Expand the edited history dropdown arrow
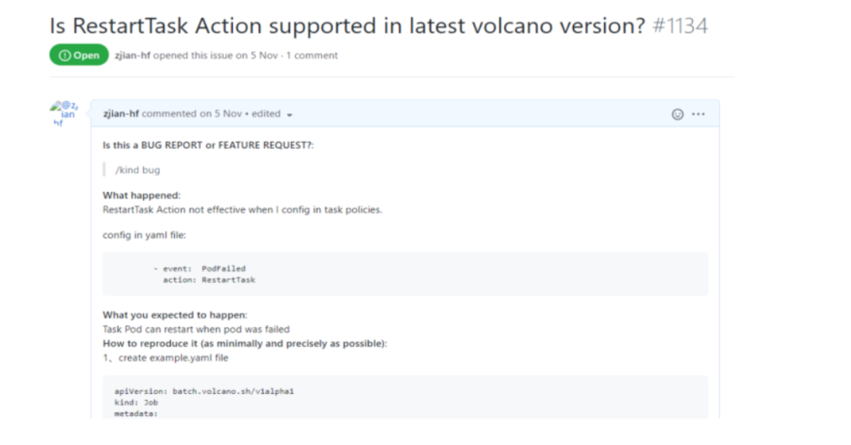This screenshot has width=851, height=445. tap(290, 115)
